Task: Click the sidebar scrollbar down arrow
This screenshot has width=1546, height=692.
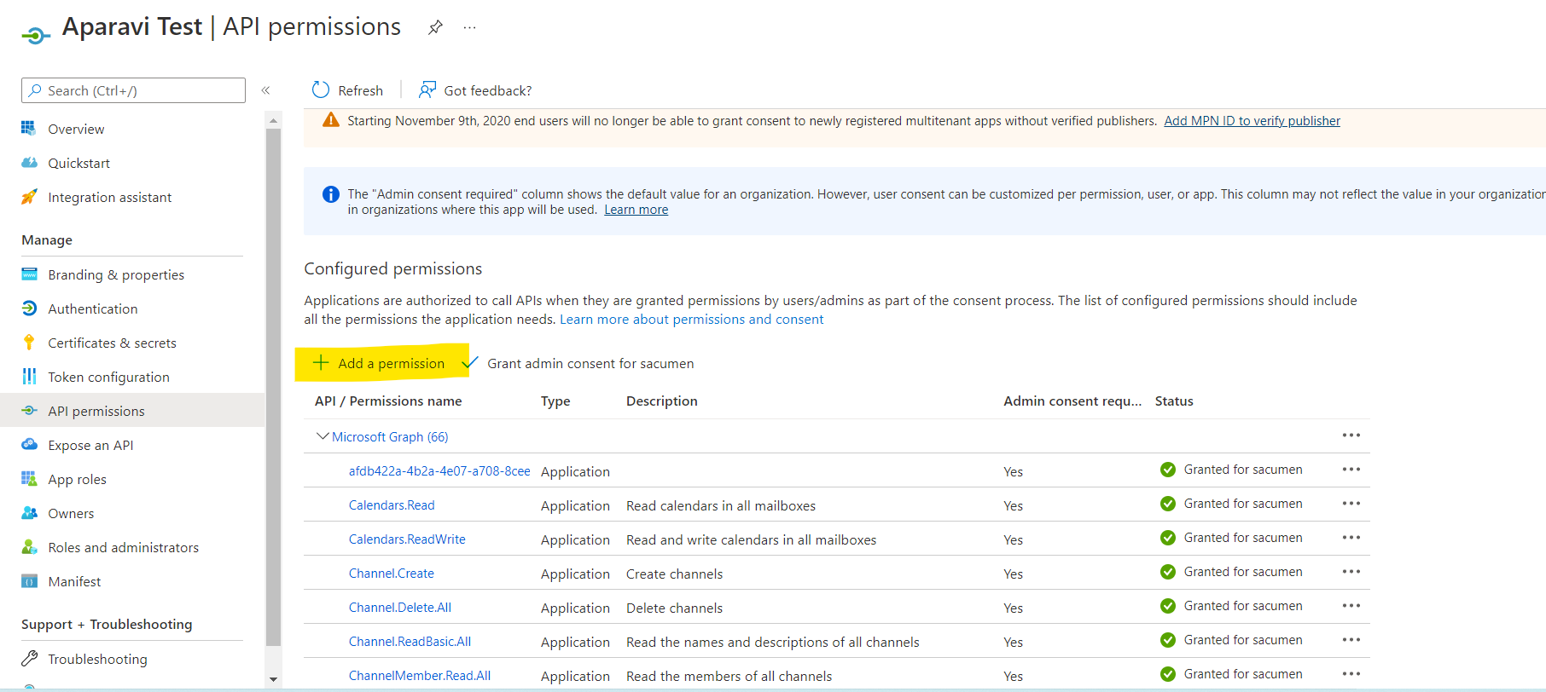Action: 273,679
